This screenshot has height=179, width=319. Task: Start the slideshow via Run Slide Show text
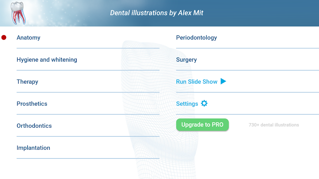point(197,82)
